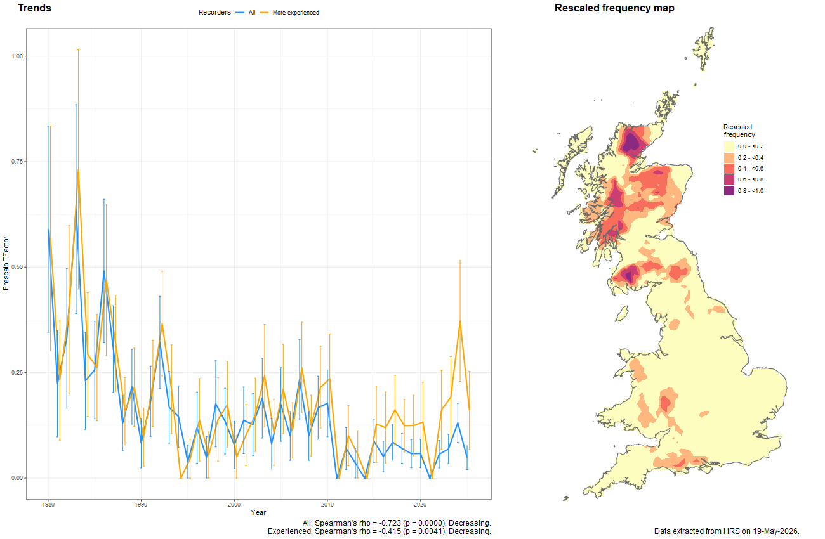Click the 0.75 y-axis tick label
The width and height of the screenshot is (825, 539).
(x=18, y=162)
